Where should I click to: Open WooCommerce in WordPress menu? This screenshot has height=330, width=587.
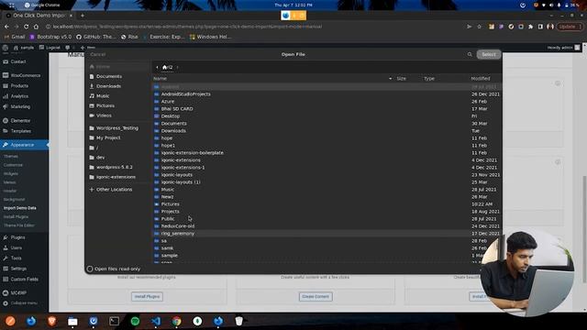click(24, 75)
